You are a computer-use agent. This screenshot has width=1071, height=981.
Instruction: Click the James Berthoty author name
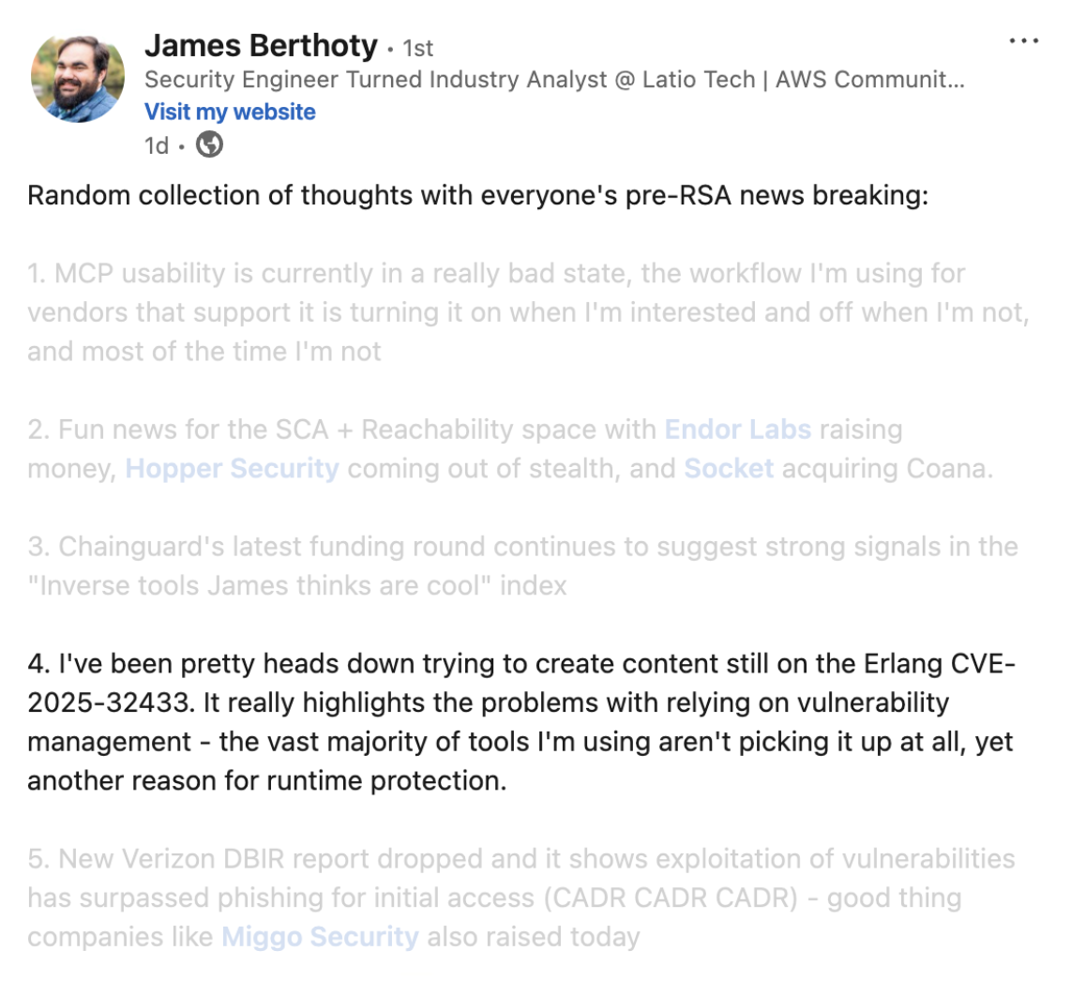261,47
